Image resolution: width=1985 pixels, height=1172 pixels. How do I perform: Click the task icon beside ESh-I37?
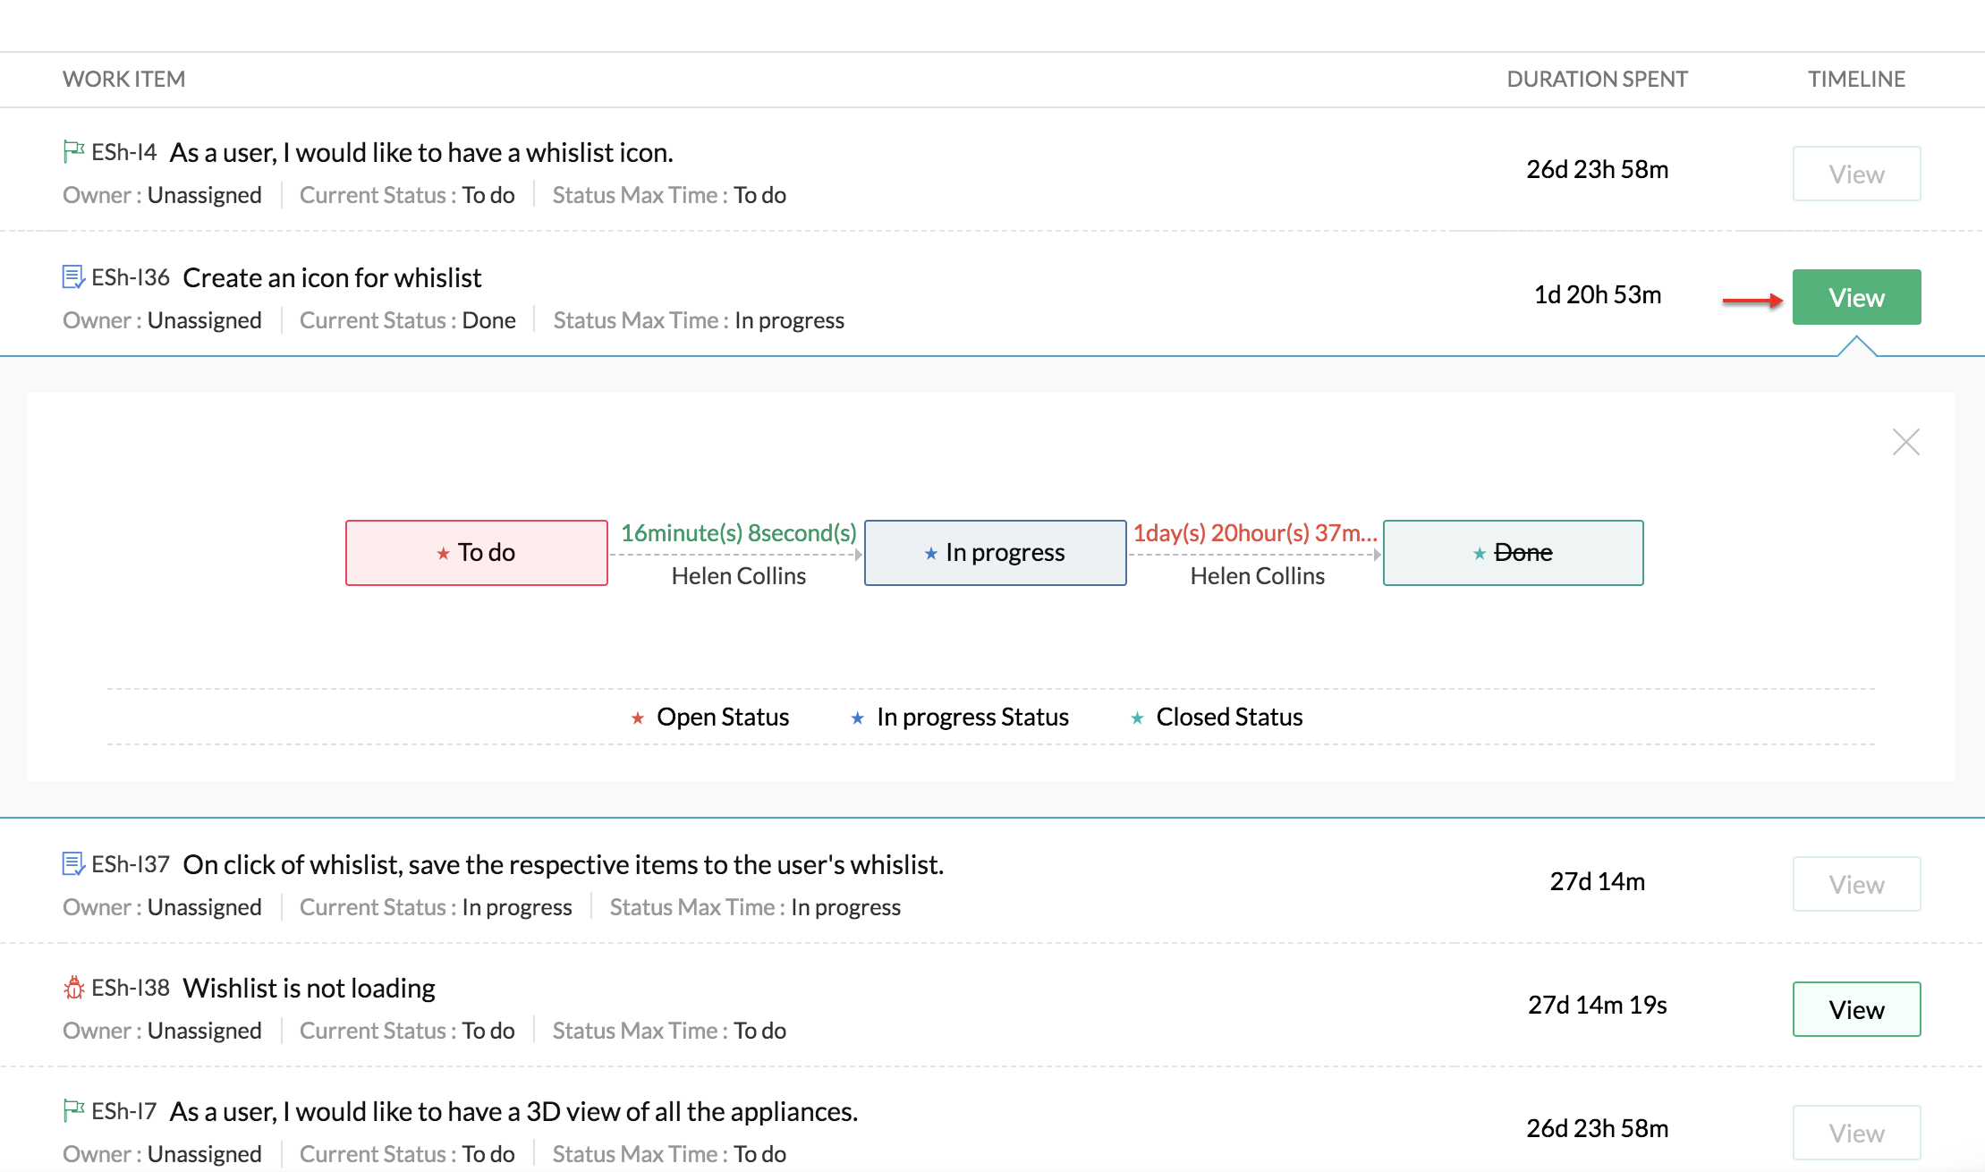(x=73, y=864)
